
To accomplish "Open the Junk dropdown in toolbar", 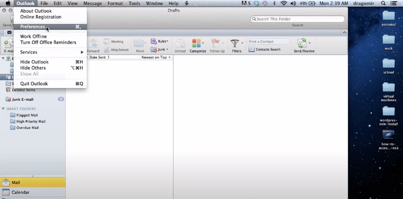I will tap(160, 50).
